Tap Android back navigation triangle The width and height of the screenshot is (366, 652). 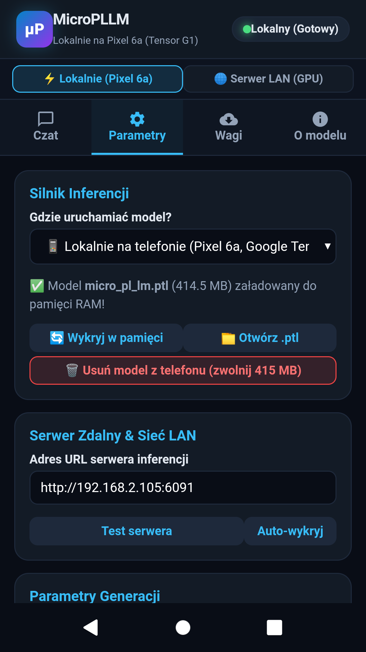(91, 627)
